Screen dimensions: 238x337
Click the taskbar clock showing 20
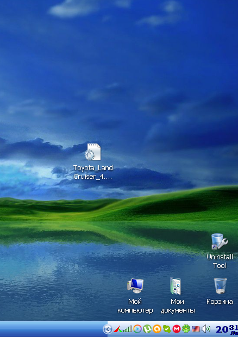(x=227, y=329)
